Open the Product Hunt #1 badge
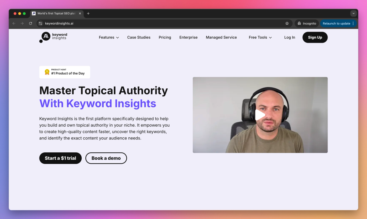Viewport: 367px width, 219px height. pos(65,72)
